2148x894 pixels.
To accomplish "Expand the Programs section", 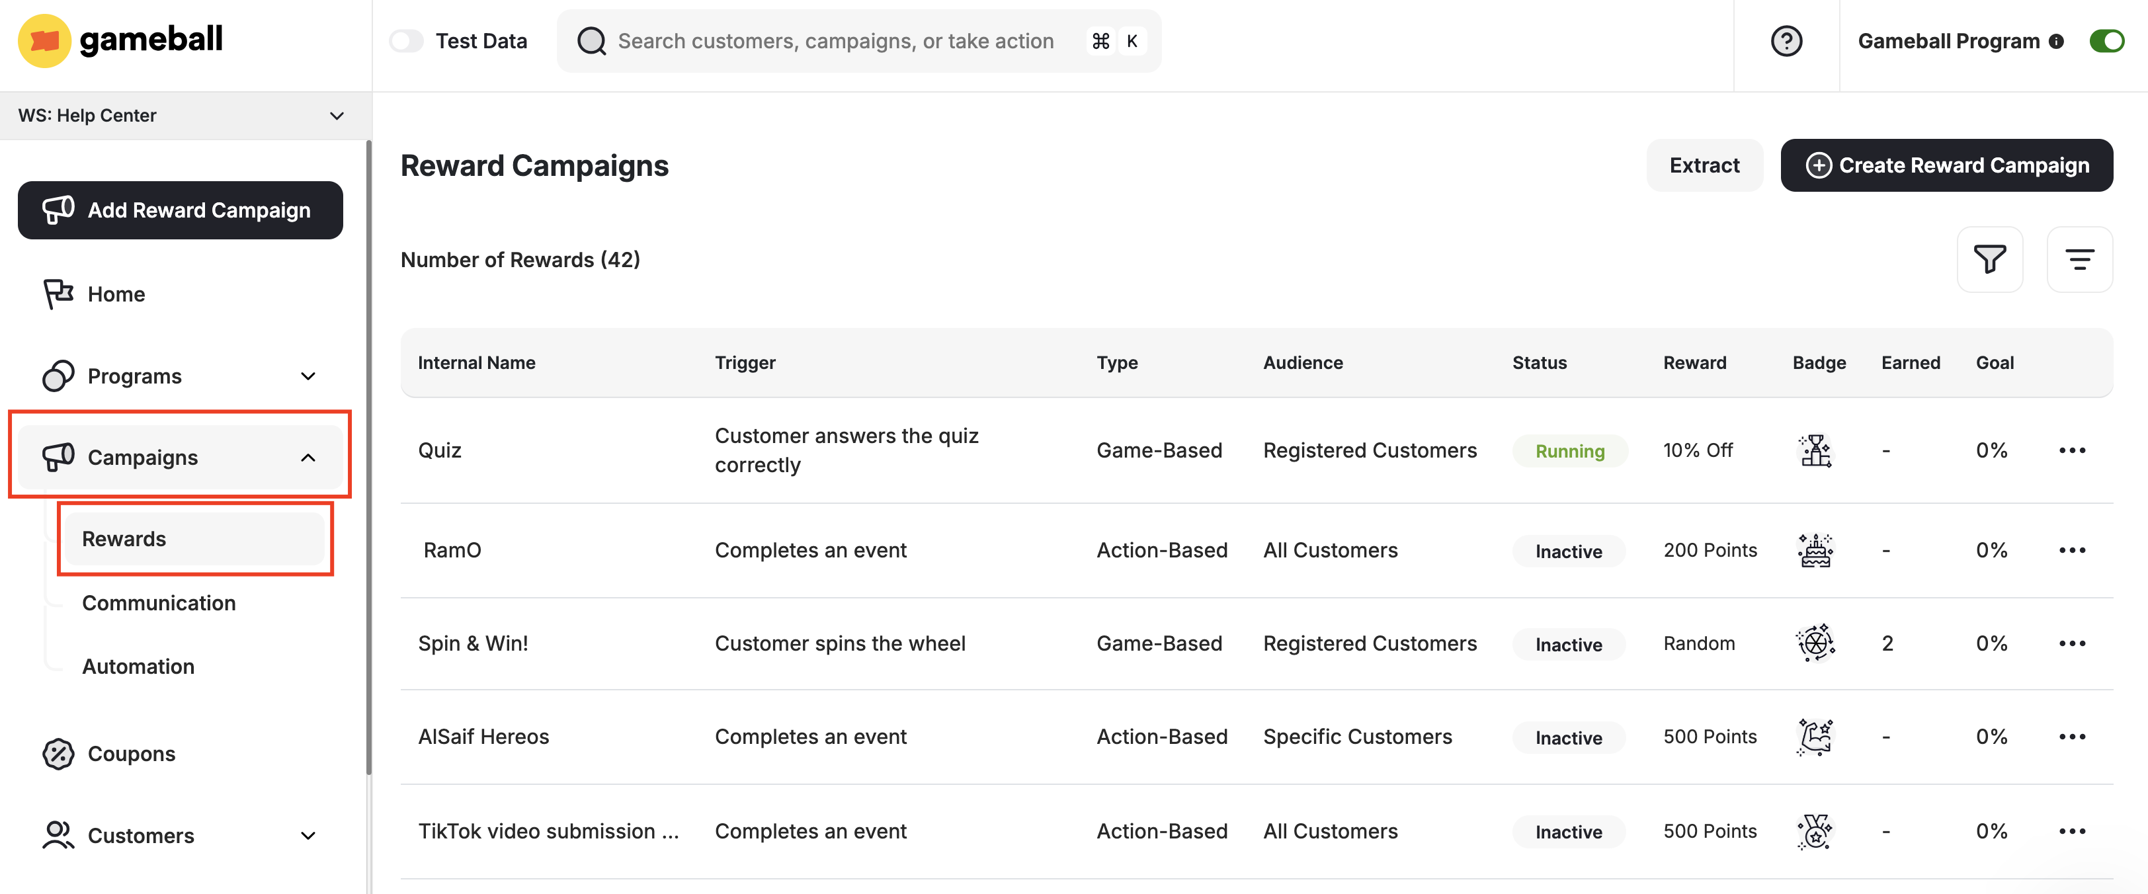I will 308,376.
